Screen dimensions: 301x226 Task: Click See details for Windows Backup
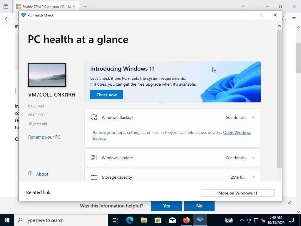pyautogui.click(x=235, y=117)
